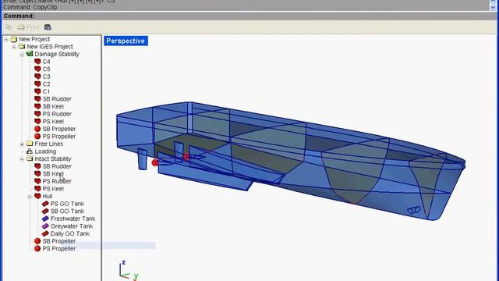Click the Print toolbar button
The image size is (499, 281).
28,27
